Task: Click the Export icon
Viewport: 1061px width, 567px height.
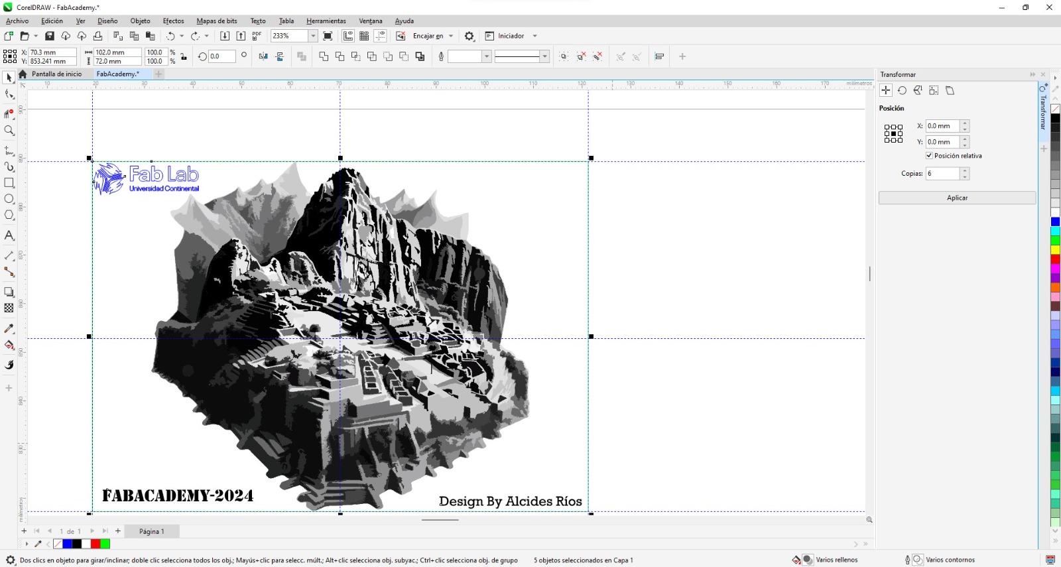Action: coord(241,36)
